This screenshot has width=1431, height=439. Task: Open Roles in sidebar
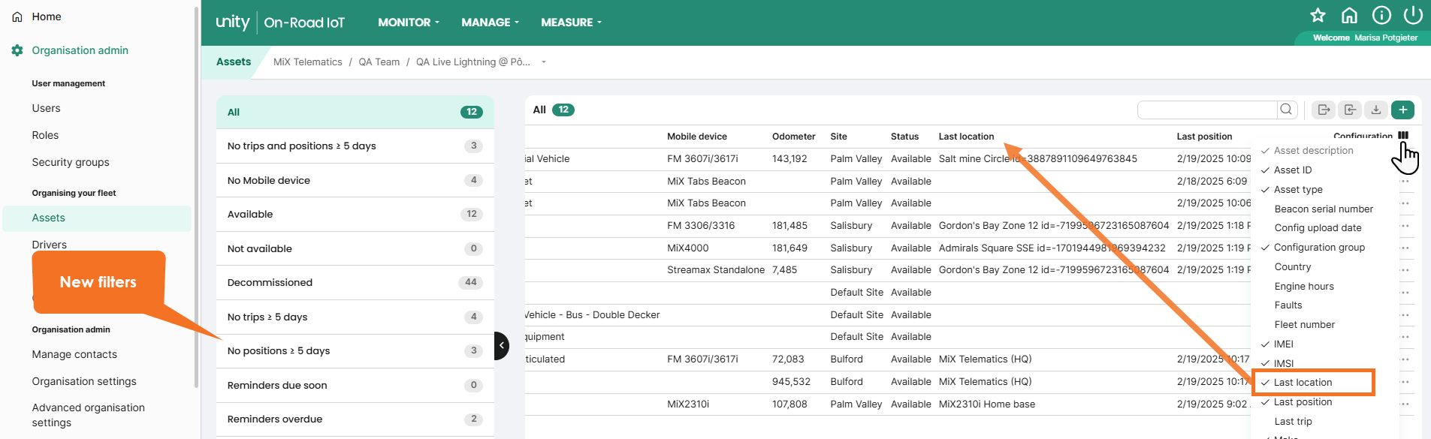45,135
